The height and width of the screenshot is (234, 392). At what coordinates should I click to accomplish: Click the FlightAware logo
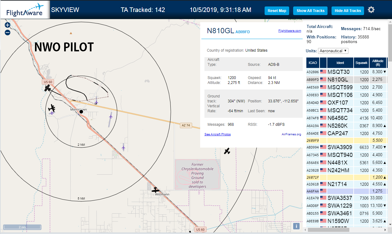click(x=25, y=10)
